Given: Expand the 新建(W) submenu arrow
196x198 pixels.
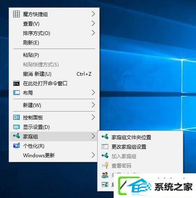Looking at the screenshot, I should coord(93,105).
